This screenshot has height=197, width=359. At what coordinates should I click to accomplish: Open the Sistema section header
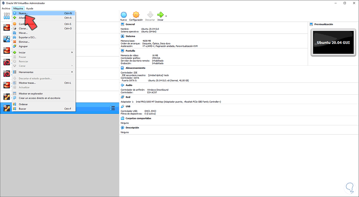point(130,36)
